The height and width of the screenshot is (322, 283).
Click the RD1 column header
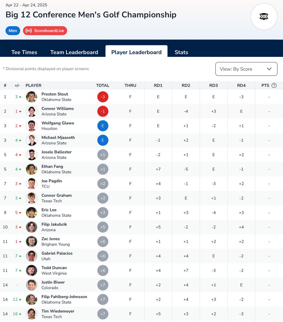click(158, 85)
